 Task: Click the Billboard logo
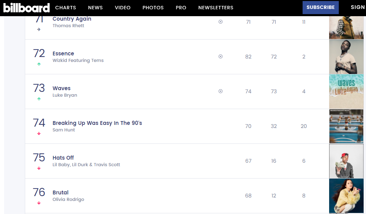(27, 8)
